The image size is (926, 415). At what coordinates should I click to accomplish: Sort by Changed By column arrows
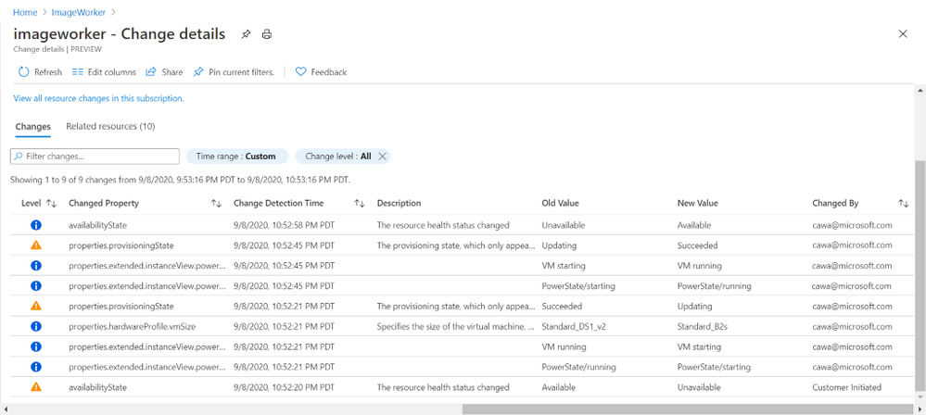point(903,203)
